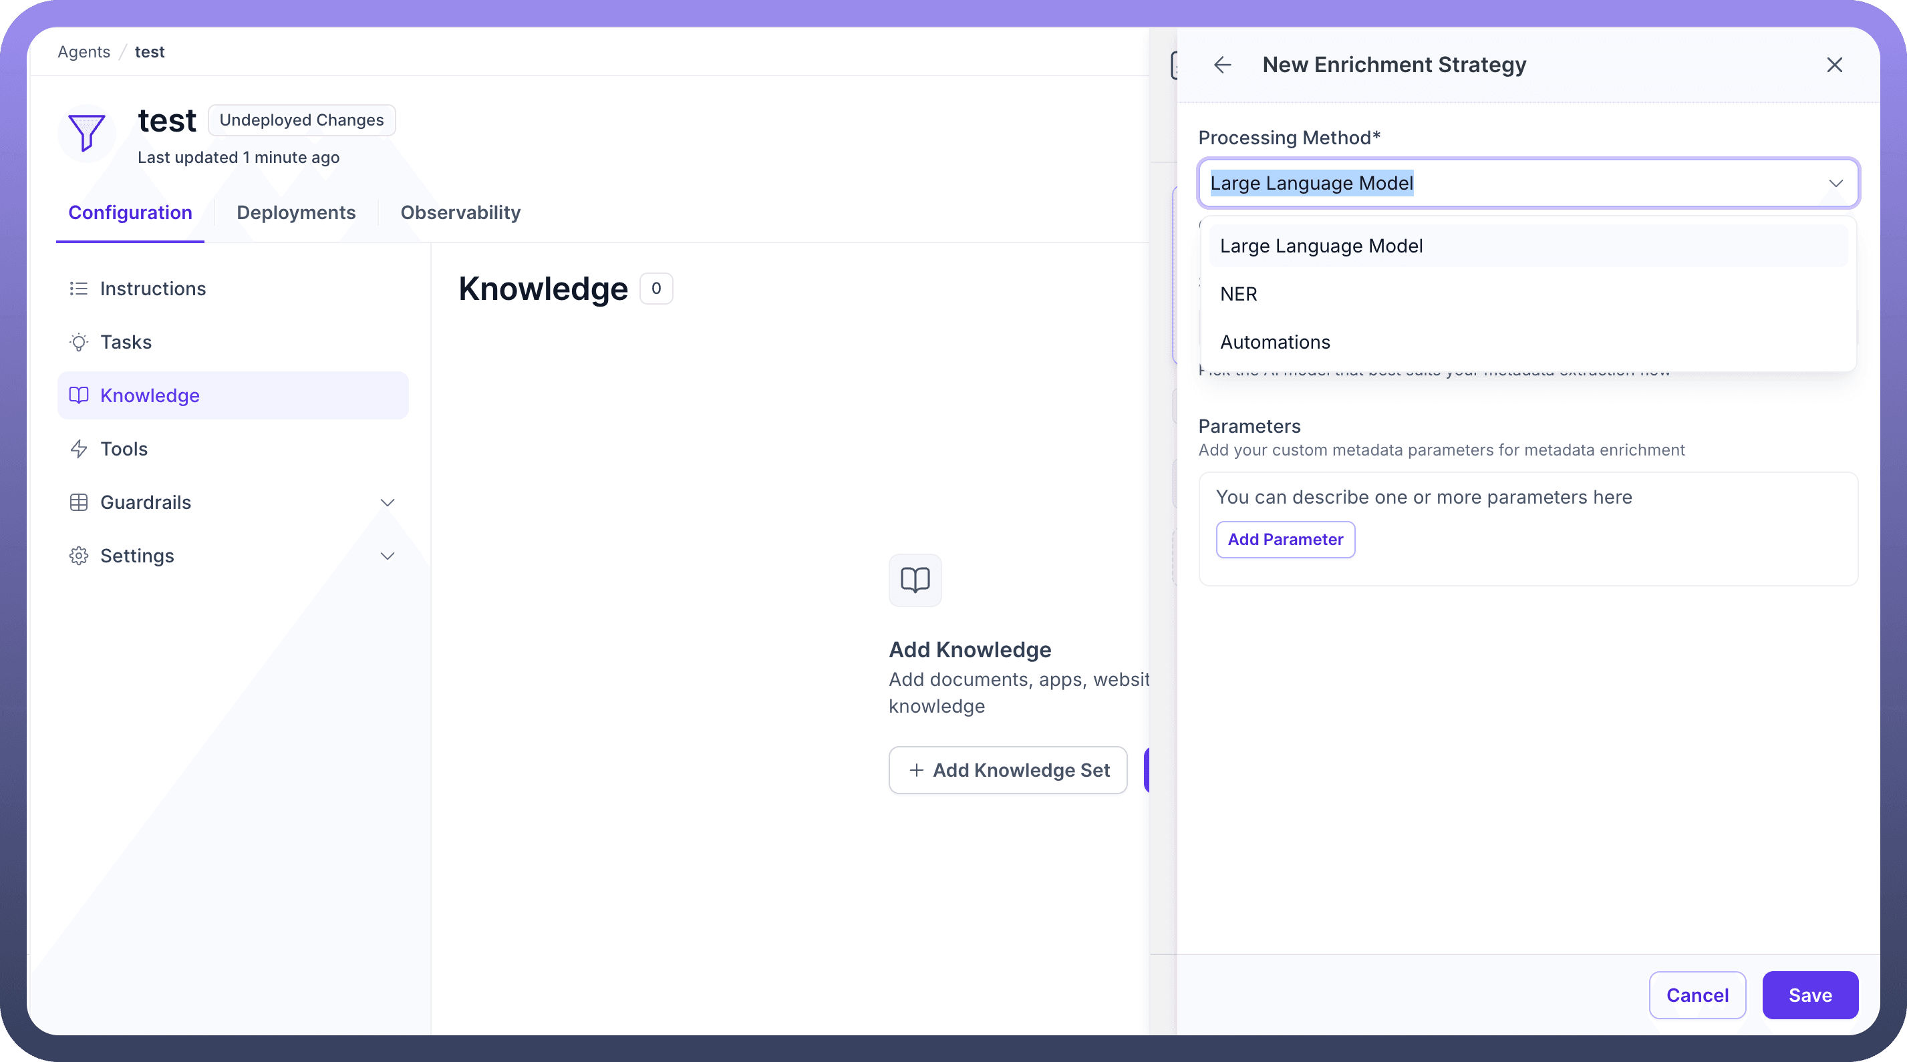Close the New Enrichment Strategy panel
Viewport: 1907px width, 1062px height.
pyautogui.click(x=1833, y=65)
